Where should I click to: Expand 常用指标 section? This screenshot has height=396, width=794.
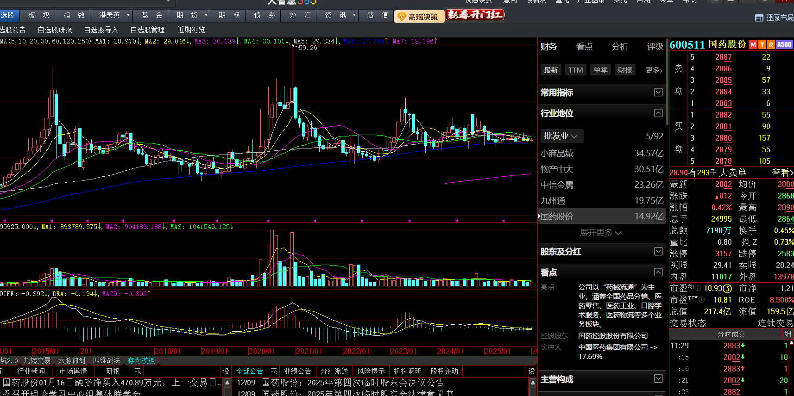658,93
